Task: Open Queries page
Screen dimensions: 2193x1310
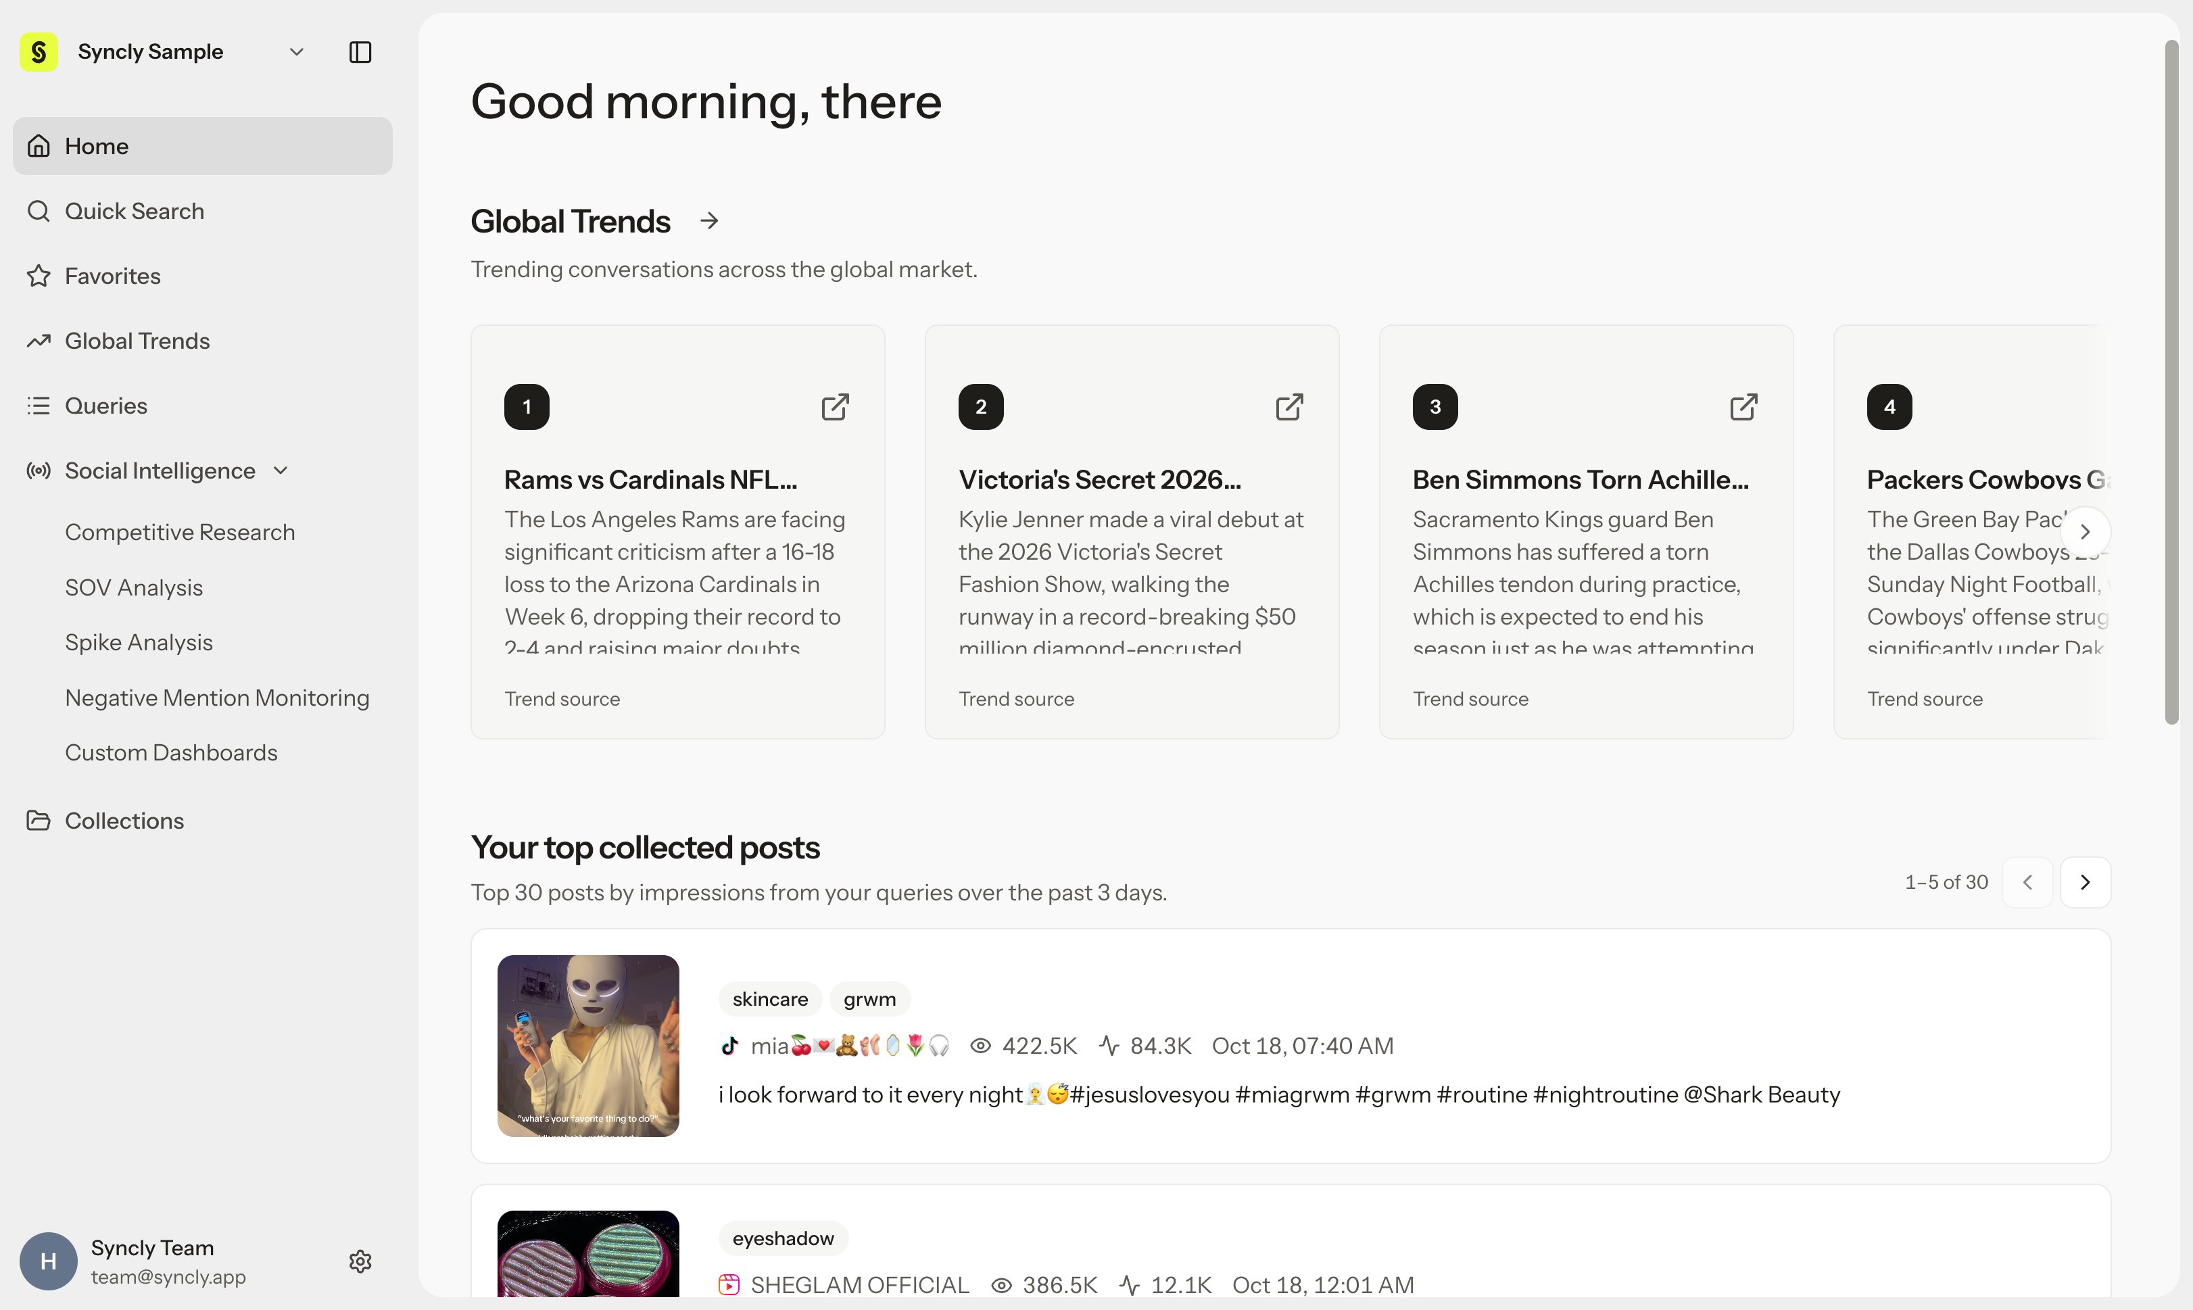Action: 202,406
